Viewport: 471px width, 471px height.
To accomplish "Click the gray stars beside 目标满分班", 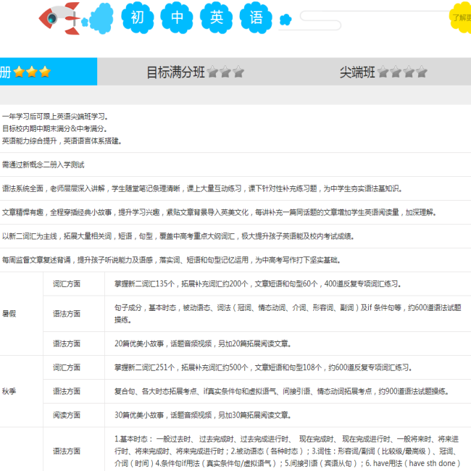I will tap(225, 72).
